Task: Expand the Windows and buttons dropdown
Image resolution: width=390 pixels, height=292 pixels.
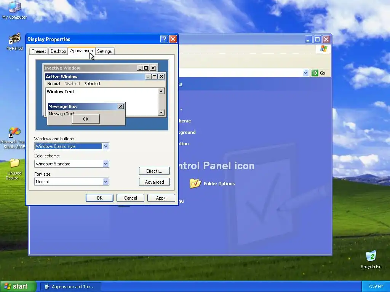Action: point(106,146)
